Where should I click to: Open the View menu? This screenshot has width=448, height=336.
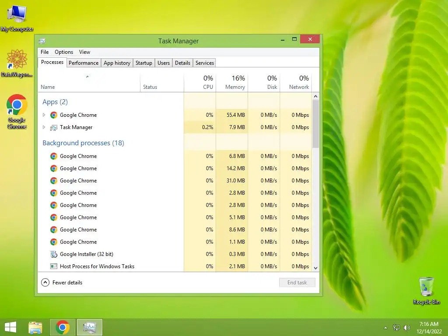pyautogui.click(x=84, y=52)
